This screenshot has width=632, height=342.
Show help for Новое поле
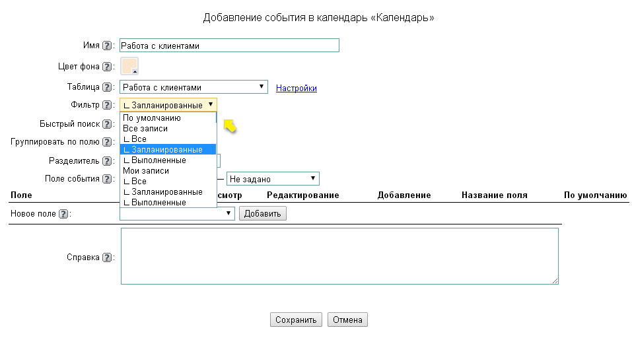coord(63,214)
